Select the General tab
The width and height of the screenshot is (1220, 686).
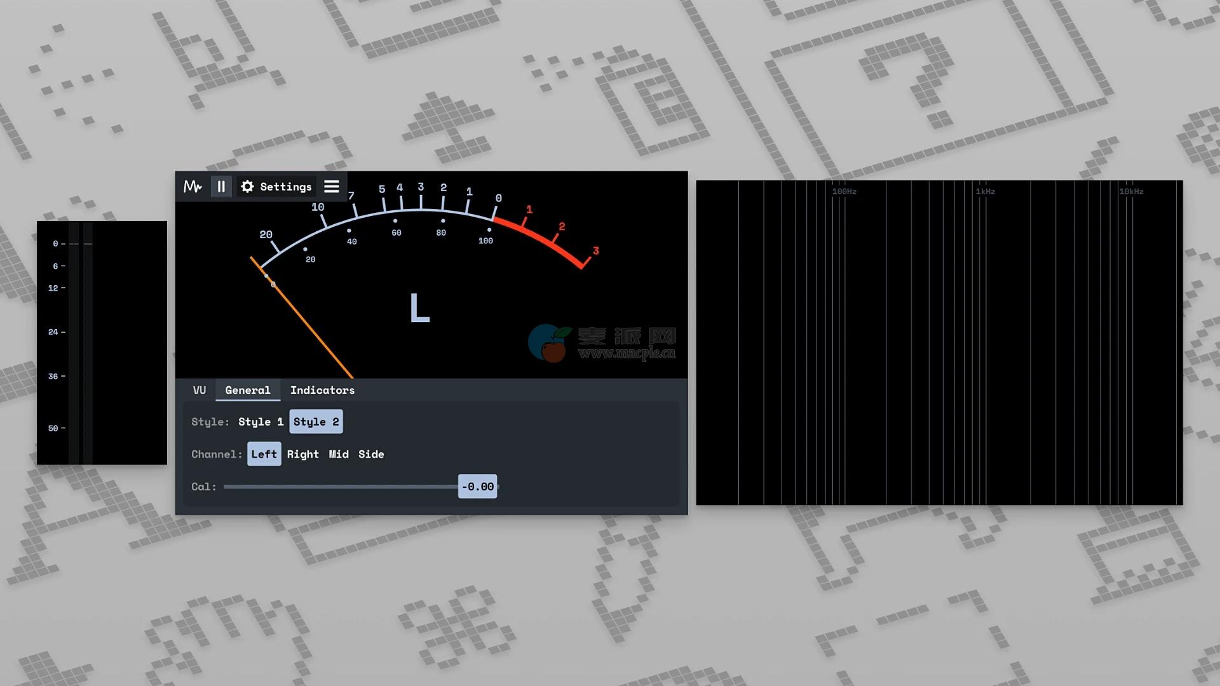247,390
